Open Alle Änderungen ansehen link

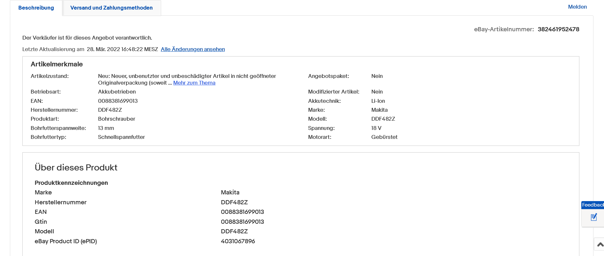pos(193,49)
